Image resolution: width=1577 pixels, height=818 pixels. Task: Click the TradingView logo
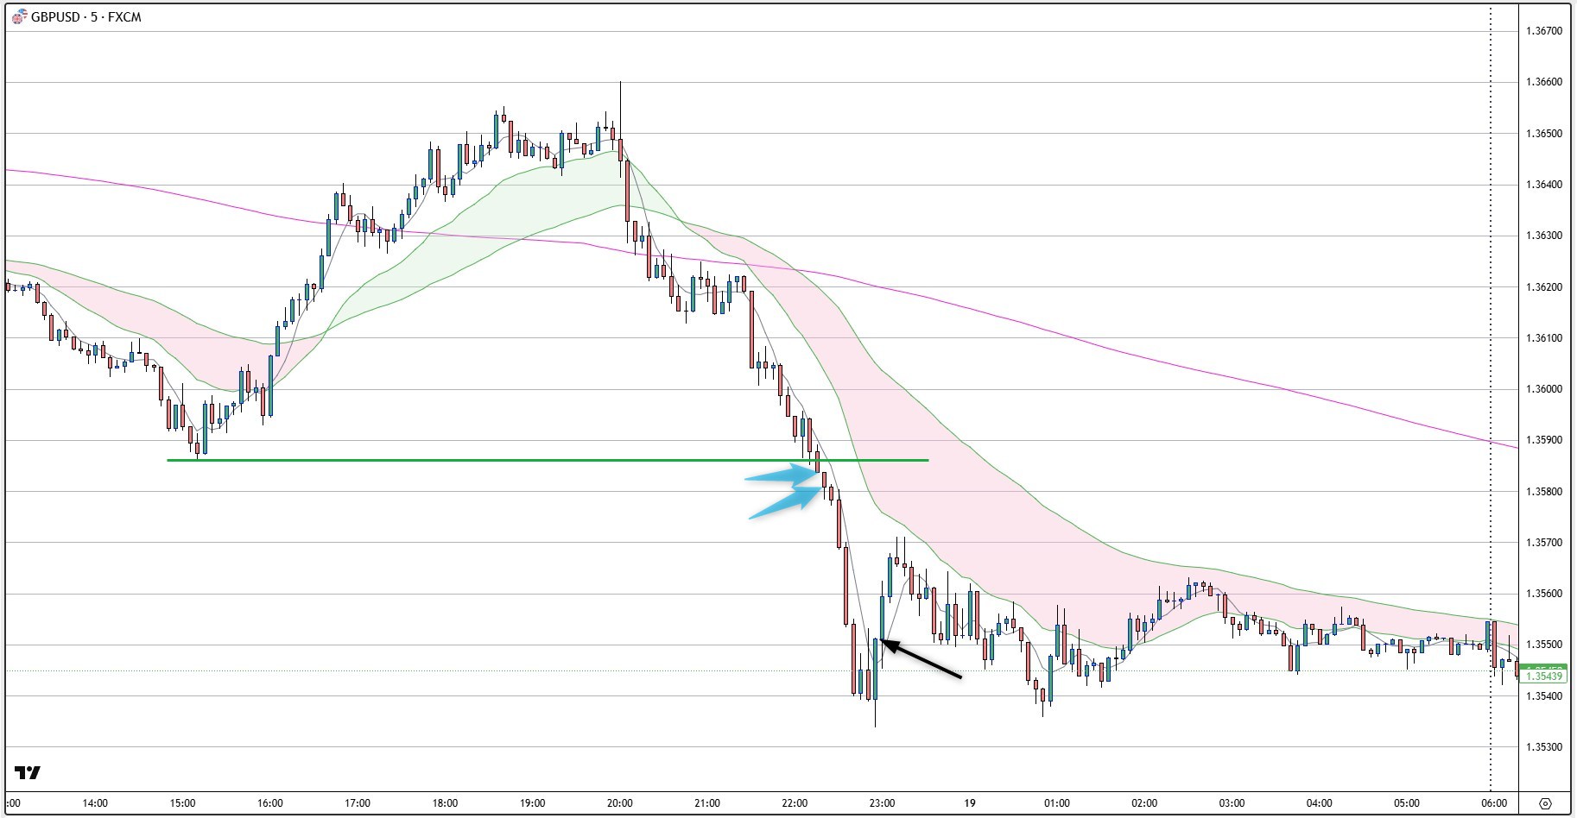click(28, 772)
